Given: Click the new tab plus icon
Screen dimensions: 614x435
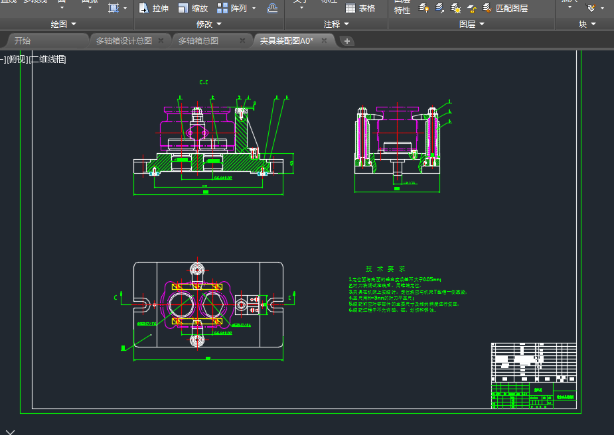Looking at the screenshot, I should 346,41.
